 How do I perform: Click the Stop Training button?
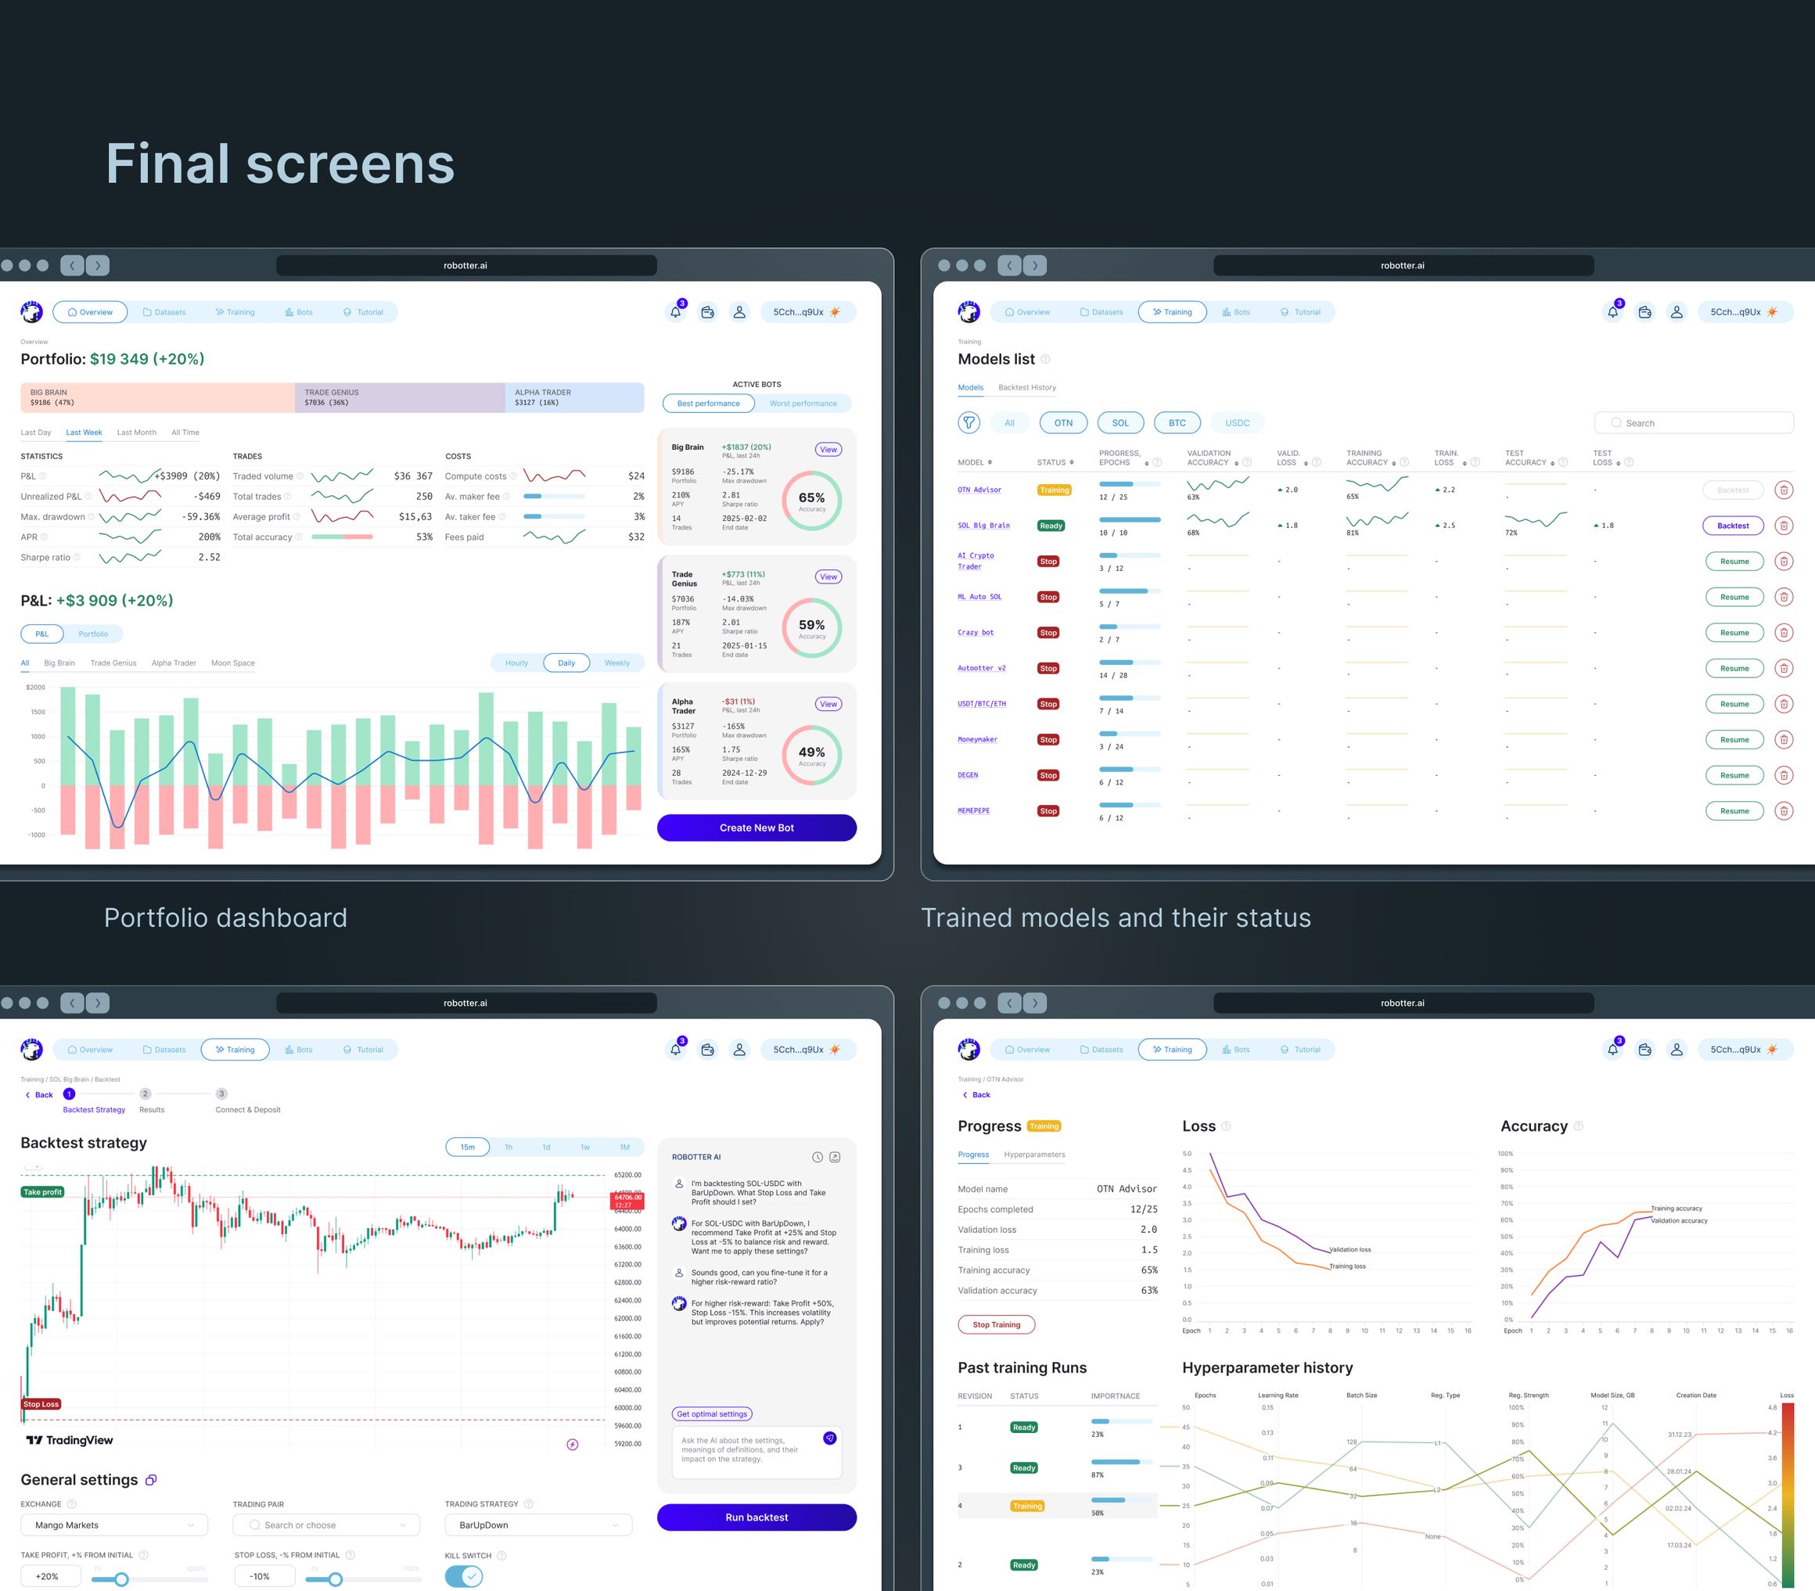[997, 1324]
